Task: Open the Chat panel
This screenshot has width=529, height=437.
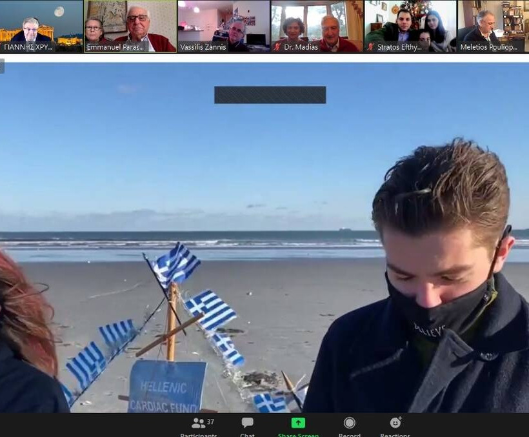Action: click(x=247, y=424)
